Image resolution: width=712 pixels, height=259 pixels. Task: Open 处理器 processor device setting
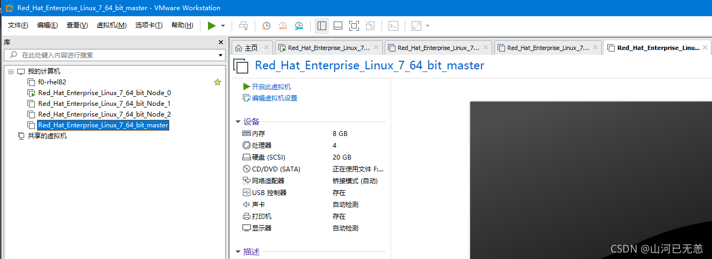tap(262, 146)
